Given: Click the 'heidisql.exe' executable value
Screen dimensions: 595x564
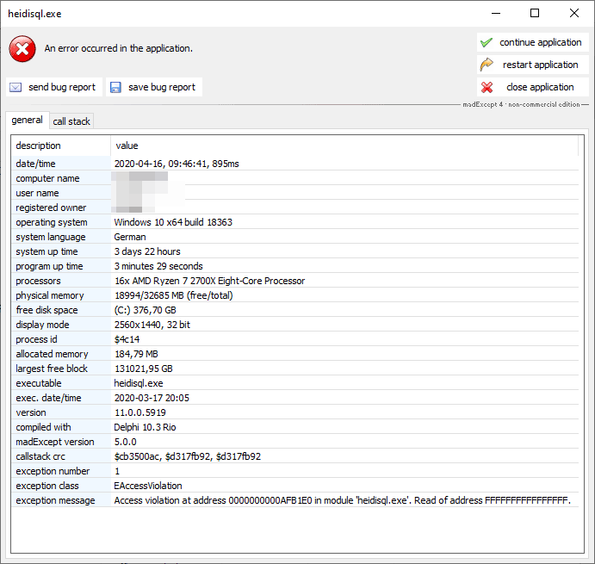Looking at the screenshot, I should tap(139, 383).
